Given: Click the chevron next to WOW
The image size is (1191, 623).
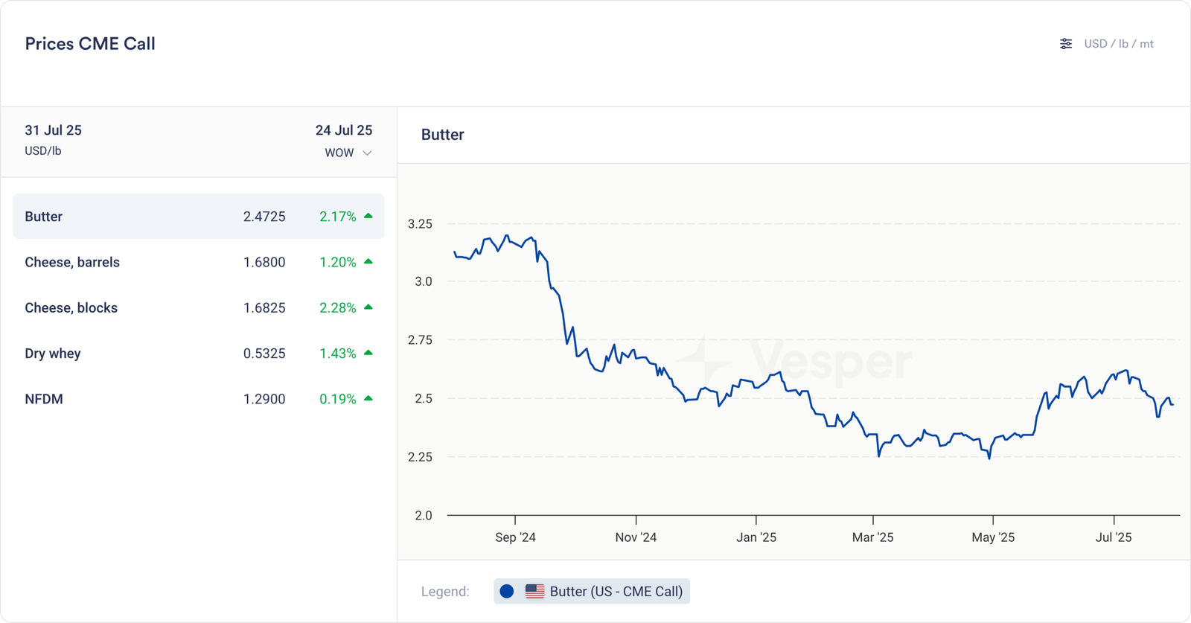Looking at the screenshot, I should pos(367,153).
